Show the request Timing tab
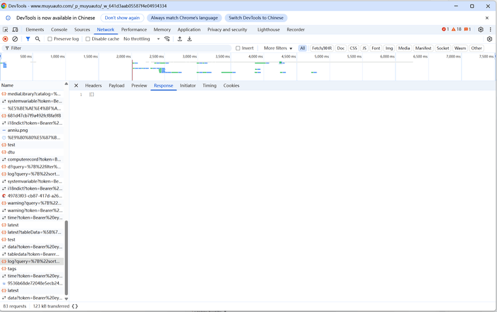Image resolution: width=497 pixels, height=312 pixels. 209,86
